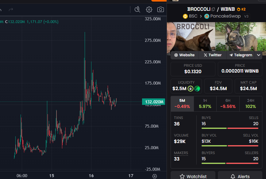The height and width of the screenshot is (179, 266).
Task: Click the PancakeSwap logo icon
Action: click(x=206, y=16)
